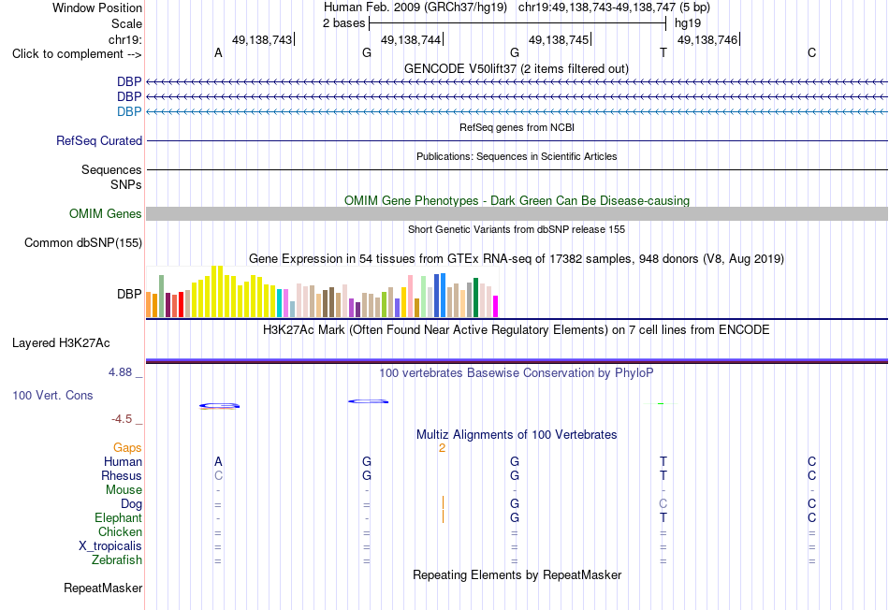Click the '100 Vert. Cons' track label
This screenshot has height=610, width=889.
point(52,395)
